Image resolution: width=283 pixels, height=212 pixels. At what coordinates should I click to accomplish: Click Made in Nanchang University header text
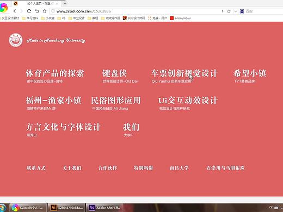[x=56, y=40]
